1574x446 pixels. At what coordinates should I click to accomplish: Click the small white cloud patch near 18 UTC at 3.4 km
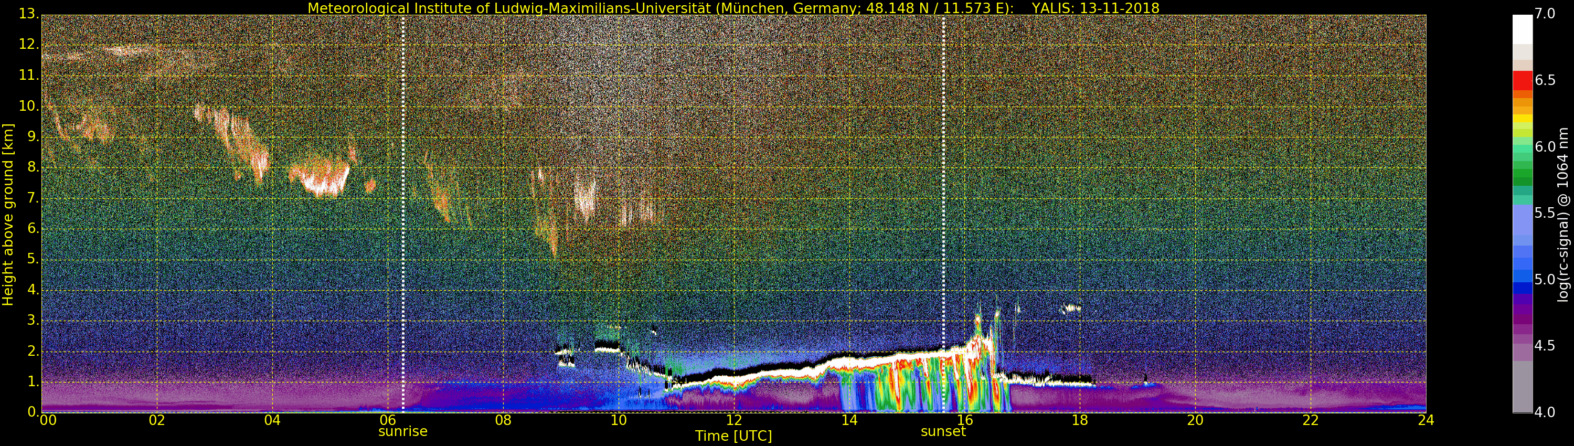point(1070,309)
